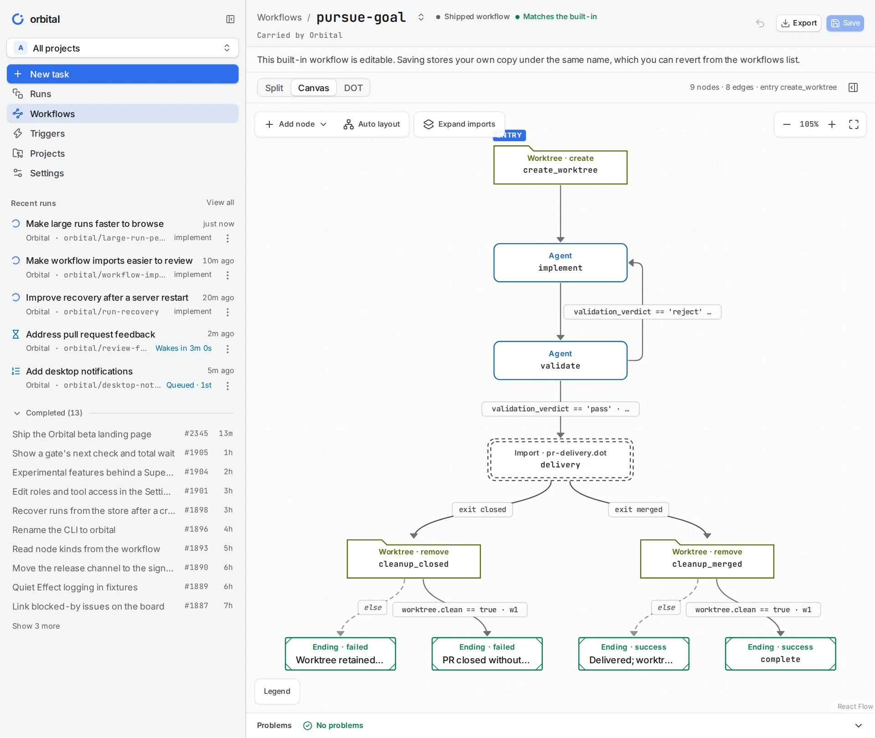View all recent runs
Image resolution: width=875 pixels, height=738 pixels.
point(220,202)
